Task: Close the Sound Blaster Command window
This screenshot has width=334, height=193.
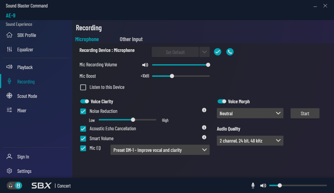Action: (x=325, y=6)
